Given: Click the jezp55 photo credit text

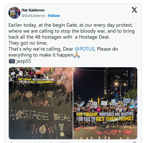Looking at the screenshot, I should pos(23,61).
